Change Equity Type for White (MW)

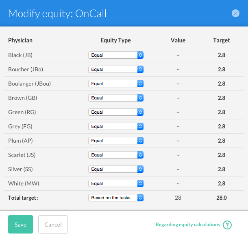(116, 183)
